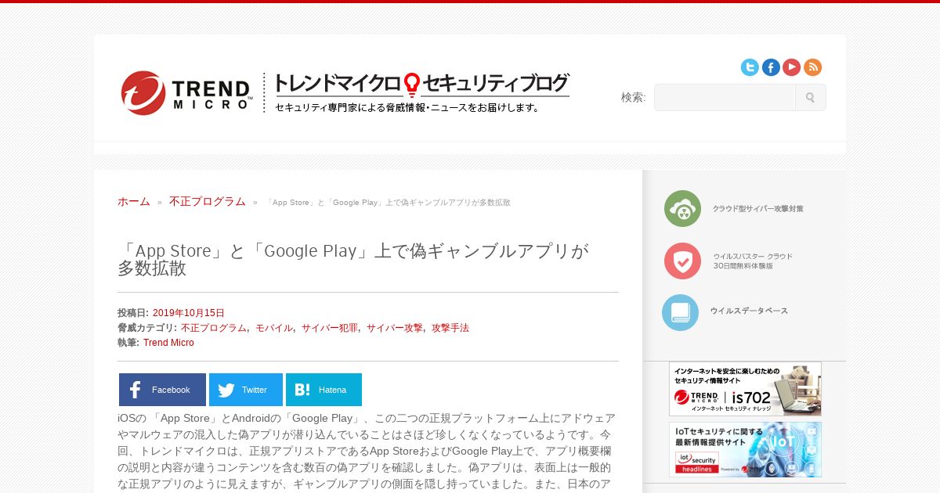Click the current page breadcrumb text
The height and width of the screenshot is (493, 940).
click(x=388, y=203)
